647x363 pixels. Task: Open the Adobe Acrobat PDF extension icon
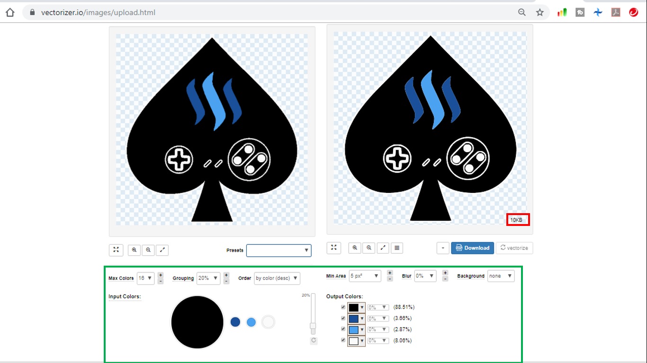click(x=616, y=12)
